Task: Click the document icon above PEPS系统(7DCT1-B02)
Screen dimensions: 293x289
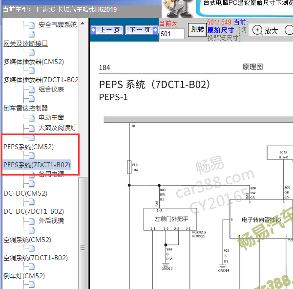Action: [x=32, y=155]
